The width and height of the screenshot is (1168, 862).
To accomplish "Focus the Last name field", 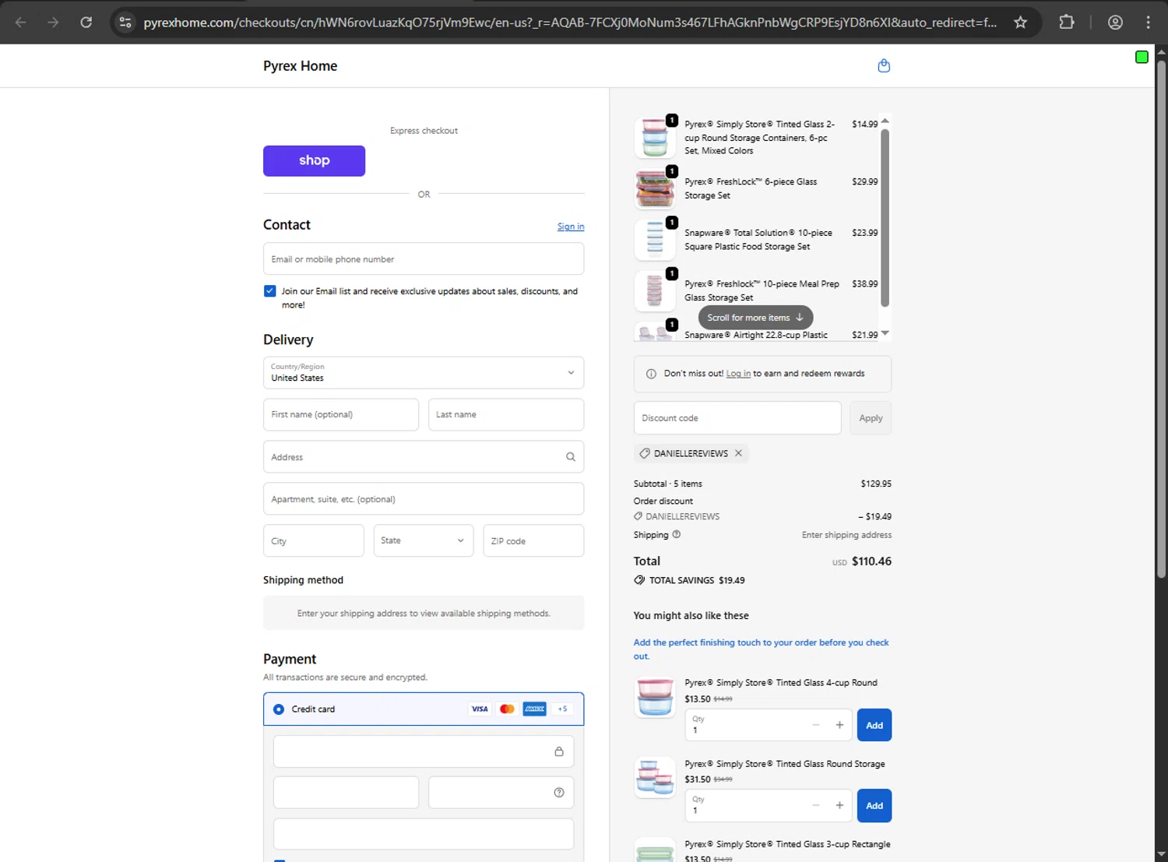I will point(506,414).
